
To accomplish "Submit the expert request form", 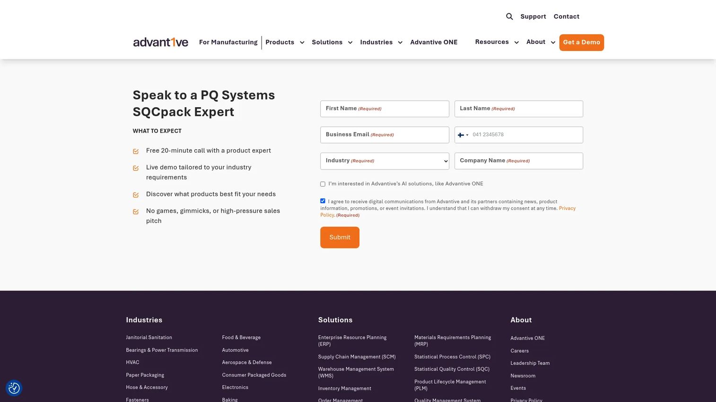I will pos(340,237).
